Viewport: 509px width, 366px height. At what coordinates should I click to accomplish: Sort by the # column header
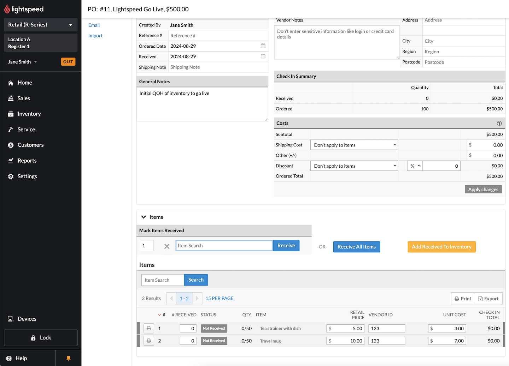pos(162,315)
